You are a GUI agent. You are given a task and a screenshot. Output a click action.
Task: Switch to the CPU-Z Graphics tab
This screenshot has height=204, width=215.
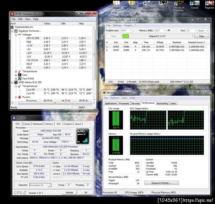68,124
